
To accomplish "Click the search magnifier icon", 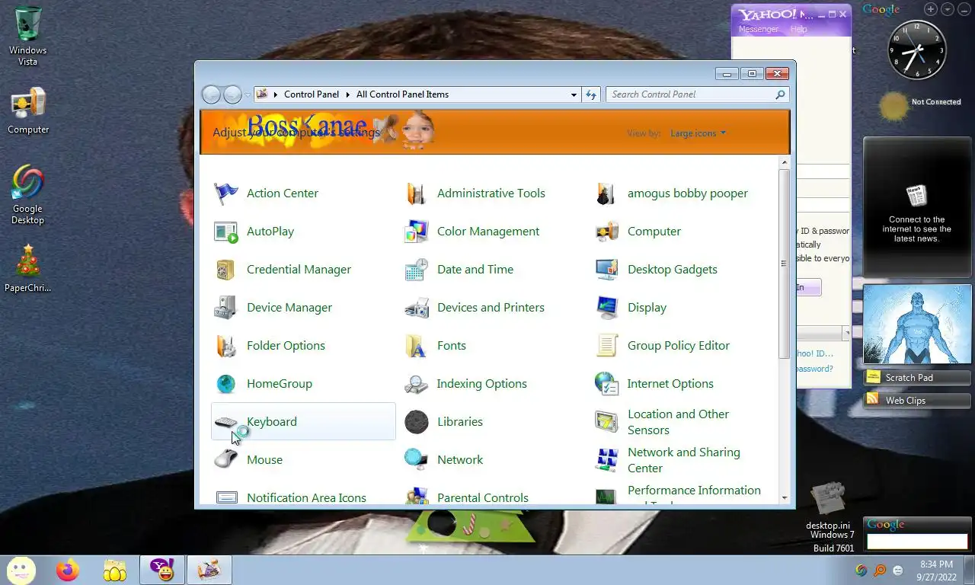I will point(780,94).
